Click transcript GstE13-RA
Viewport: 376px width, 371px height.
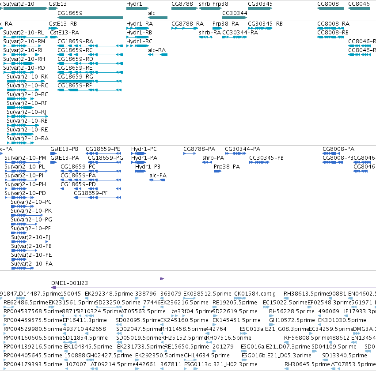tap(54, 37)
